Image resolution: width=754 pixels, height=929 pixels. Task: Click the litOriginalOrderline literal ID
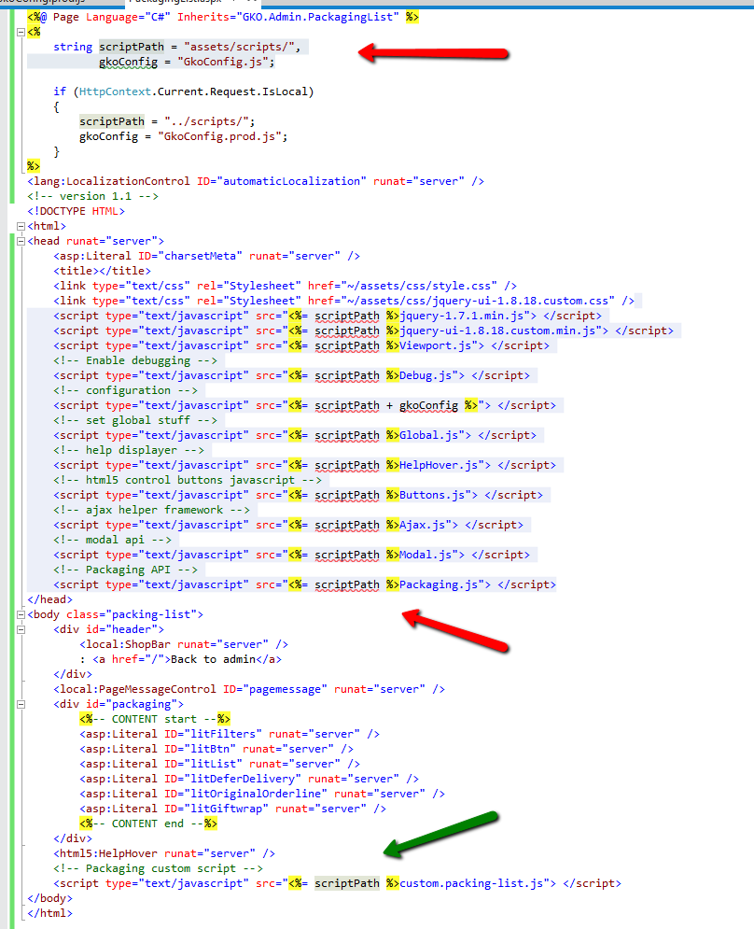[256, 794]
